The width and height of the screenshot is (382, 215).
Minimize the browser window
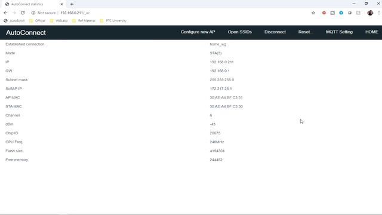(354, 4)
